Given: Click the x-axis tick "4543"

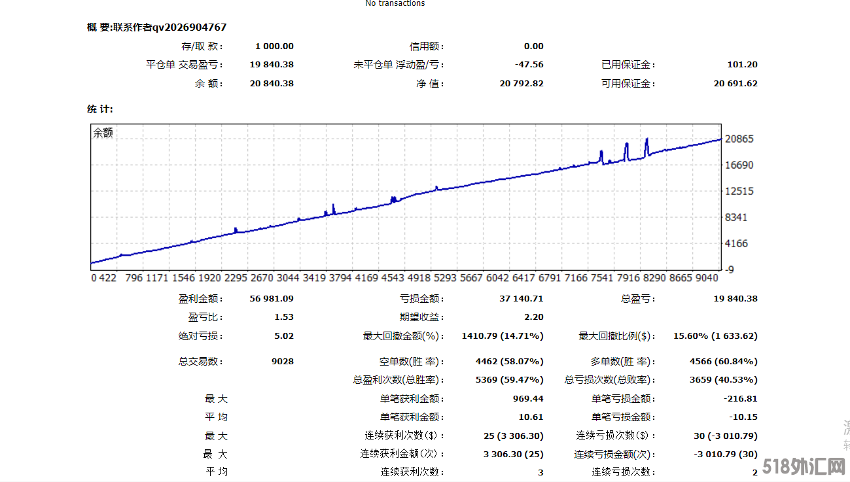Looking at the screenshot, I should click(x=392, y=278).
